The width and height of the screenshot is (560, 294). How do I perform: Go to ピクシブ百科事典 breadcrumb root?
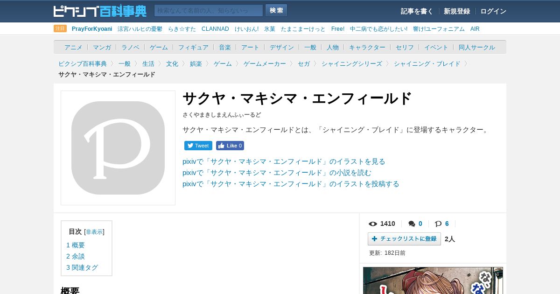pos(83,63)
